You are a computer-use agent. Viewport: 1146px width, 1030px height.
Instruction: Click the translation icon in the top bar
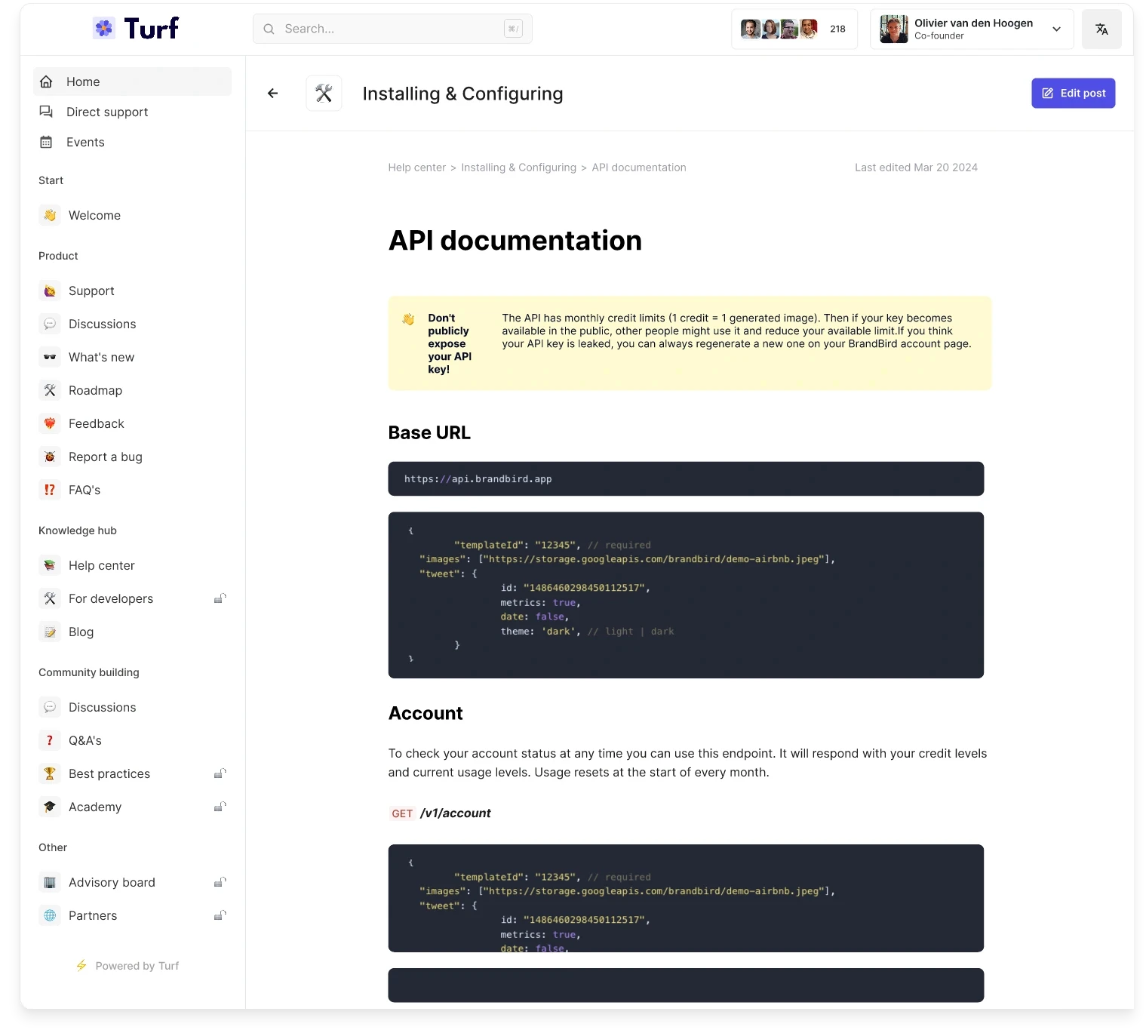click(1101, 29)
